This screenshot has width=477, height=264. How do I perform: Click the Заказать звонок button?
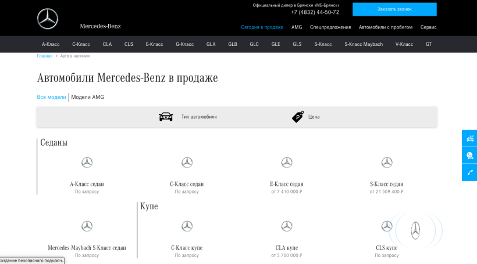[x=394, y=9]
